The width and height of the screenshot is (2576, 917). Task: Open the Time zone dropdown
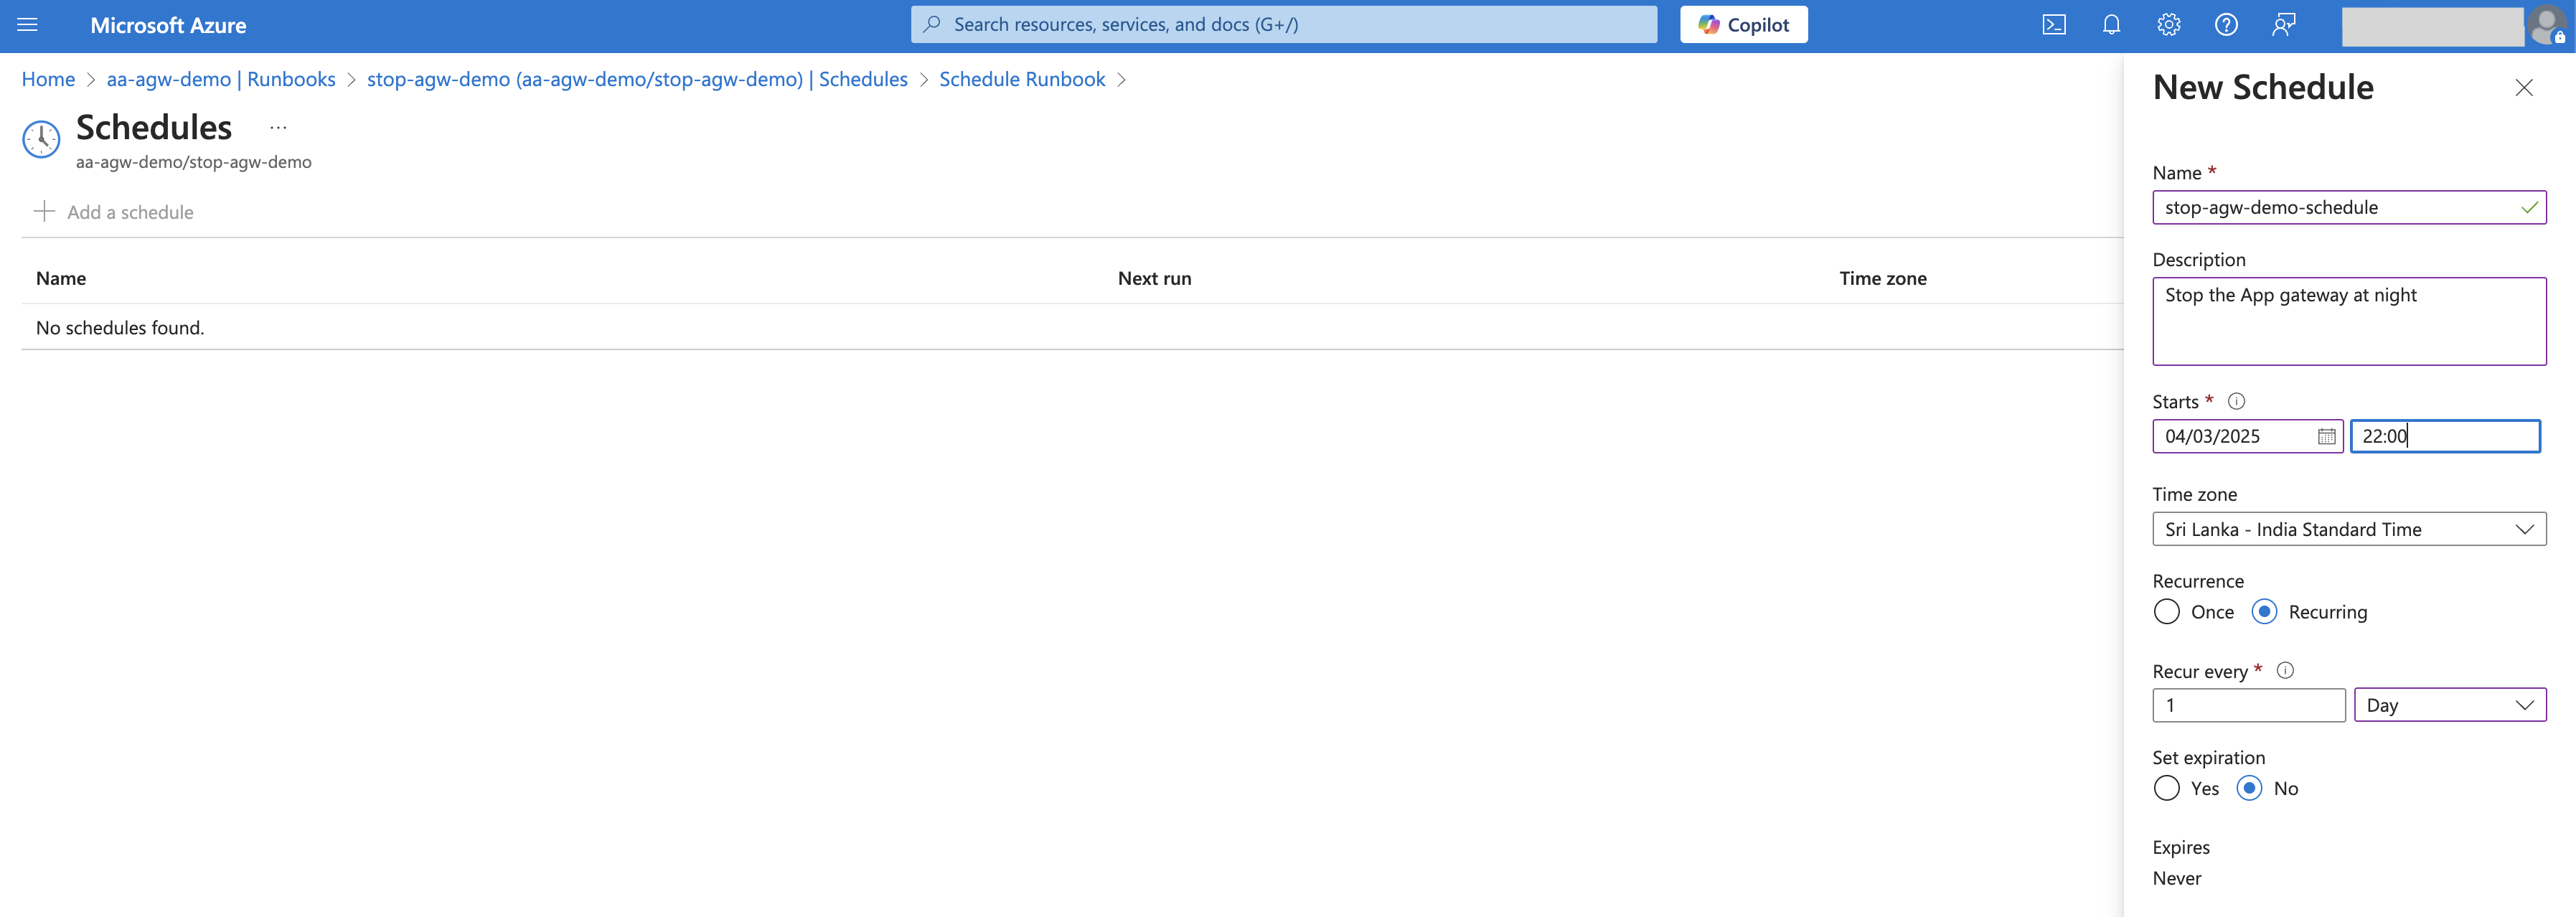[x=2349, y=529]
